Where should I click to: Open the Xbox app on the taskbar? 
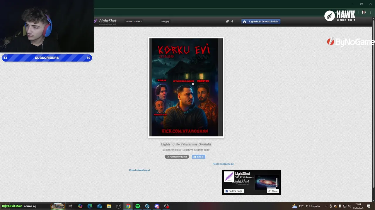[x=118, y=206]
